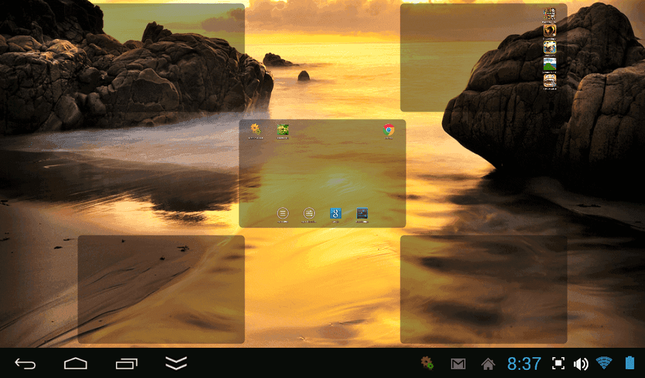Open the blue Google search app
Image resolution: width=645 pixels, height=378 pixels.
point(336,214)
